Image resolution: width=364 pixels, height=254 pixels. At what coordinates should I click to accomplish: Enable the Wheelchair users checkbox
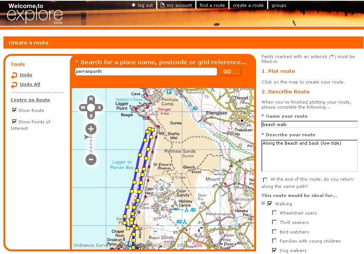274,213
